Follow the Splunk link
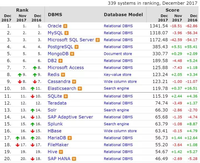Screen dimensions: 200x163 [55, 124]
